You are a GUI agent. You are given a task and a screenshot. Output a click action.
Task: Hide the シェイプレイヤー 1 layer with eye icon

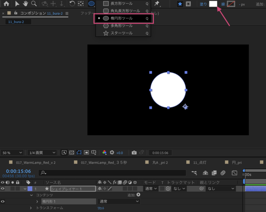[x=3, y=189]
